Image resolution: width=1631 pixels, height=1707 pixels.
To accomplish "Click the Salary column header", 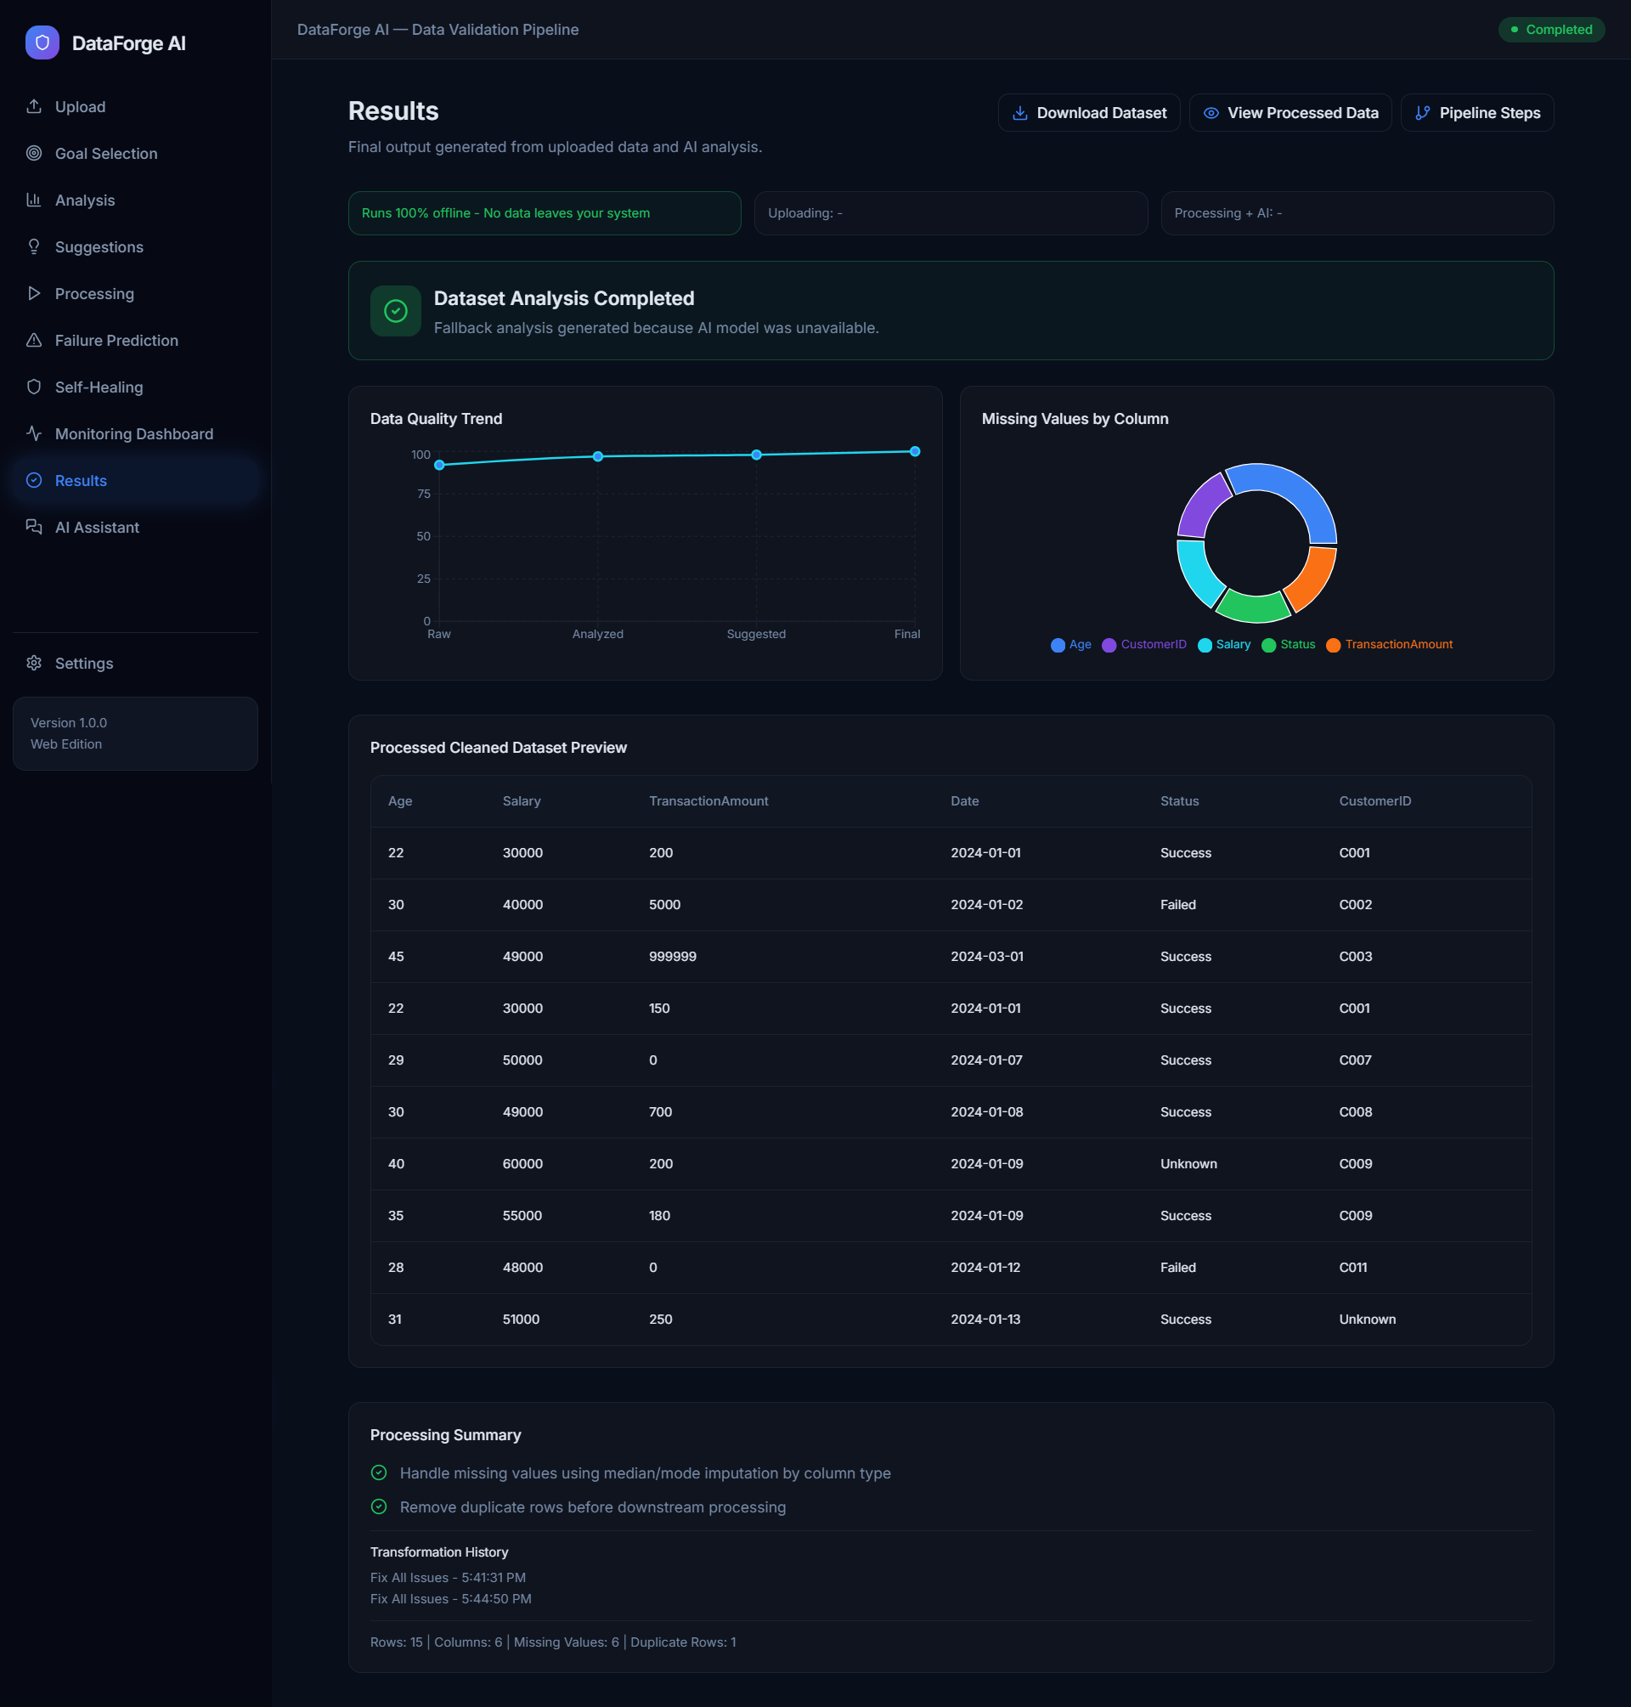I will click(x=522, y=801).
